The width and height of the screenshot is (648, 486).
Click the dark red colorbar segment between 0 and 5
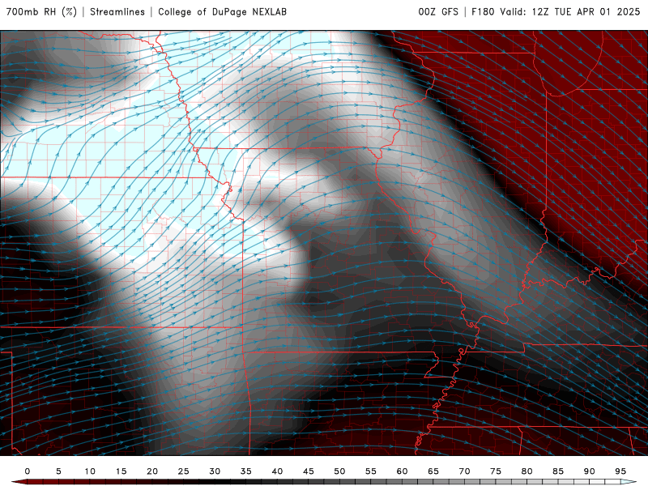point(43,482)
